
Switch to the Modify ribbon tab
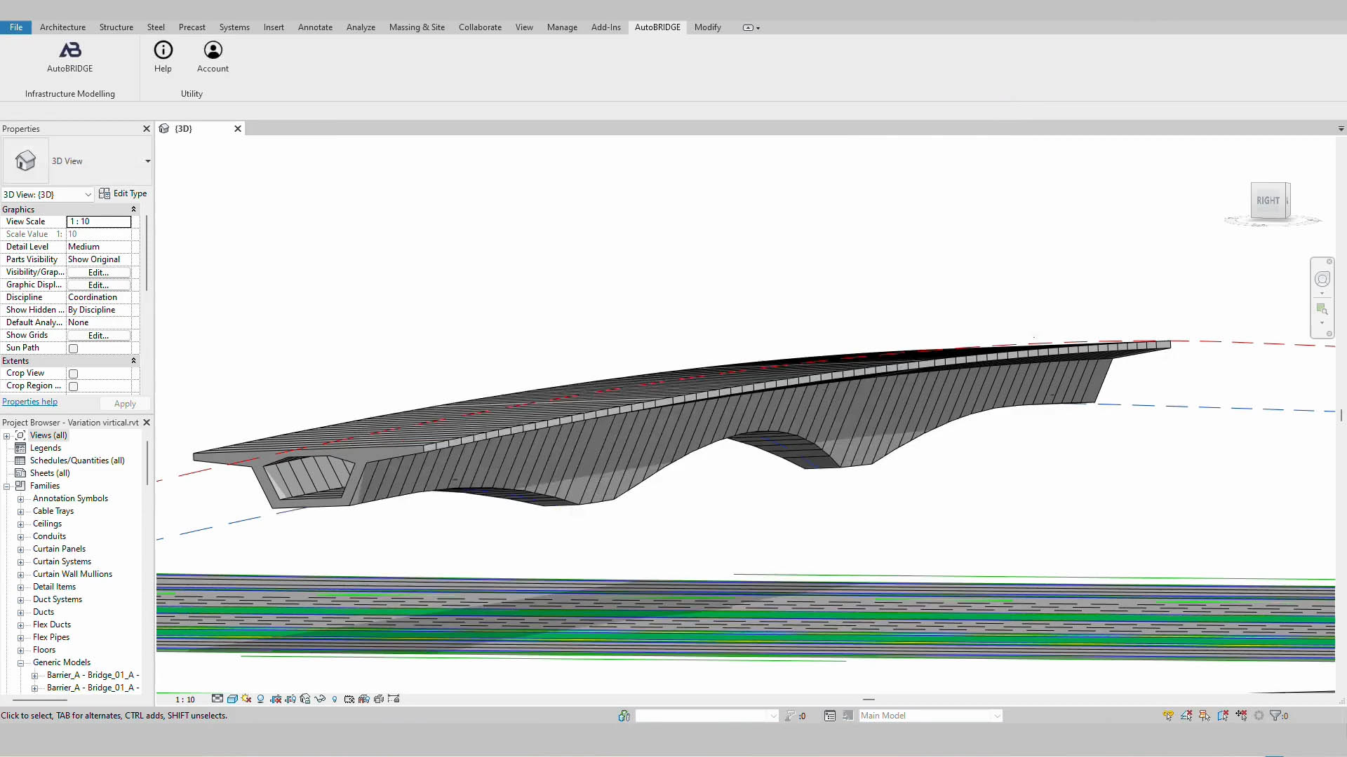pos(707,27)
